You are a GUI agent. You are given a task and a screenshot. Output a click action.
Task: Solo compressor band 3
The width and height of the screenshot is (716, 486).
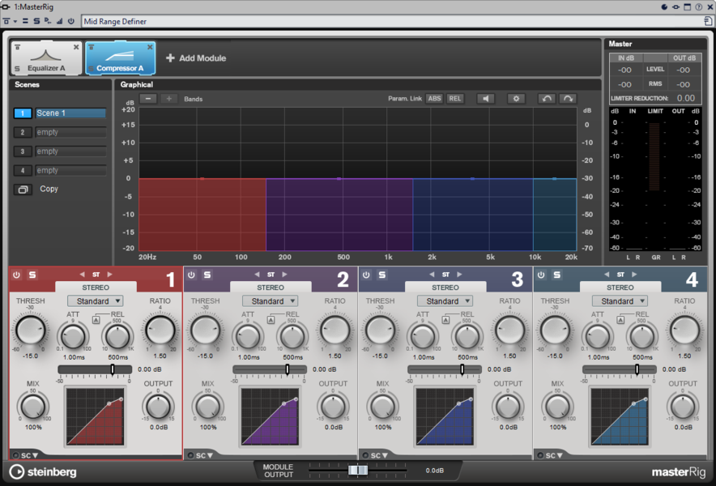click(381, 275)
